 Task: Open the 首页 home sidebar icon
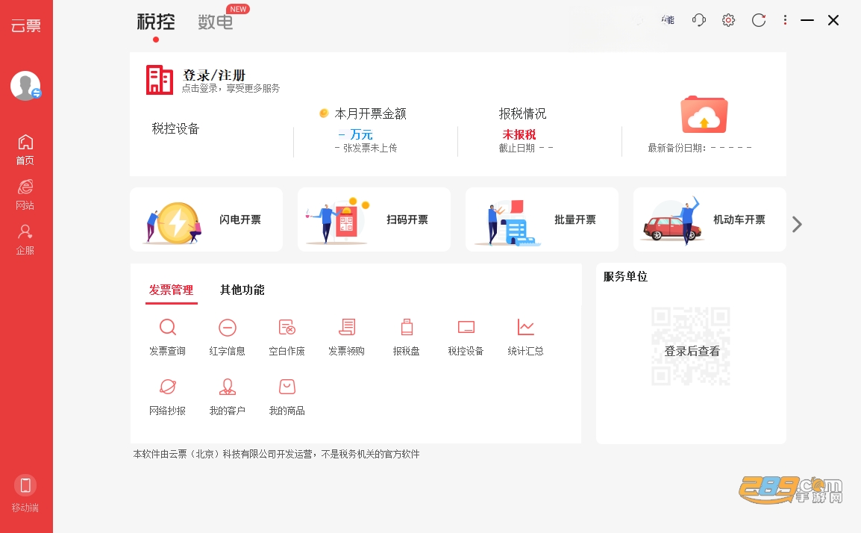pyautogui.click(x=25, y=149)
